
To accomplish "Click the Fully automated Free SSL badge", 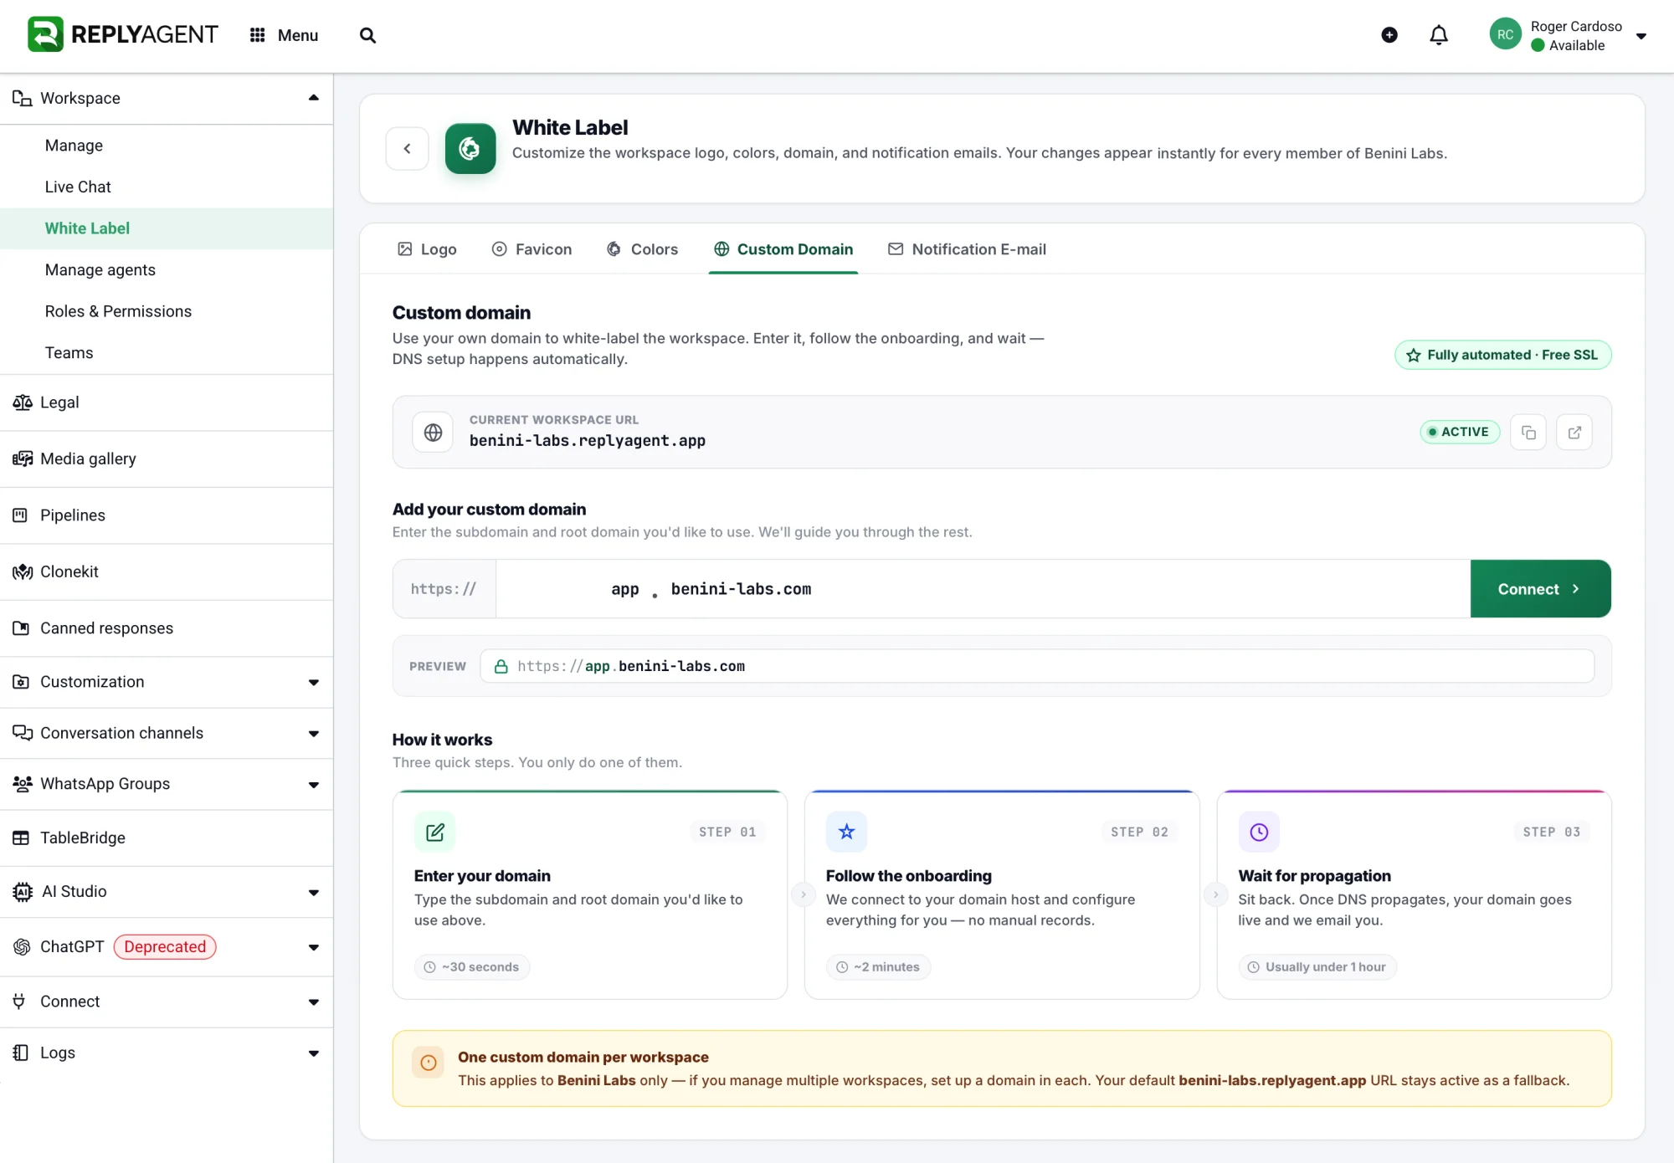I will coord(1503,355).
